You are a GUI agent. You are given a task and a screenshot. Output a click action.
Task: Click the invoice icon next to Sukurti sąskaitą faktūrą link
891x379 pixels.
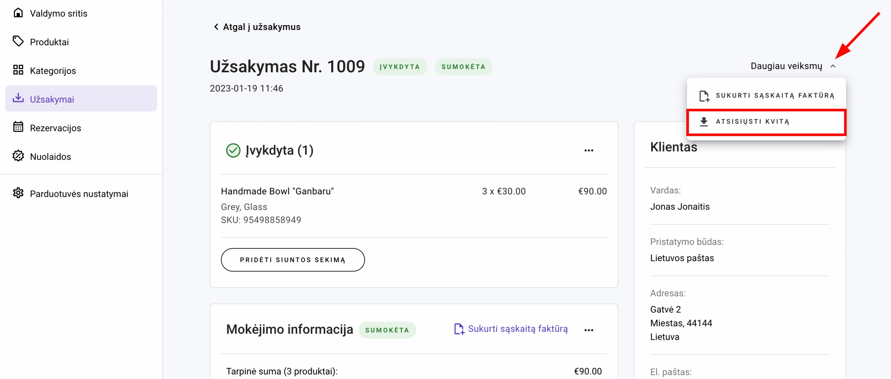(x=459, y=329)
